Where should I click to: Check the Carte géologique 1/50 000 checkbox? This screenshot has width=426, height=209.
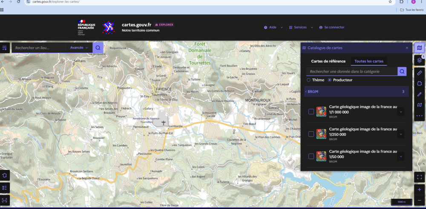click(x=311, y=156)
